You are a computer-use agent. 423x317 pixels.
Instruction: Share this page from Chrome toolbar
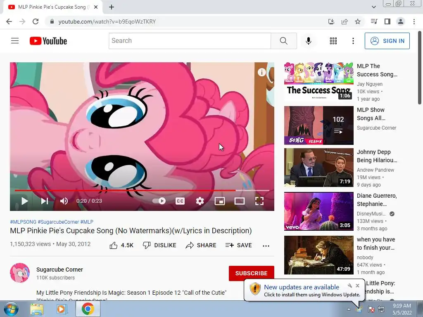pyautogui.click(x=344, y=21)
